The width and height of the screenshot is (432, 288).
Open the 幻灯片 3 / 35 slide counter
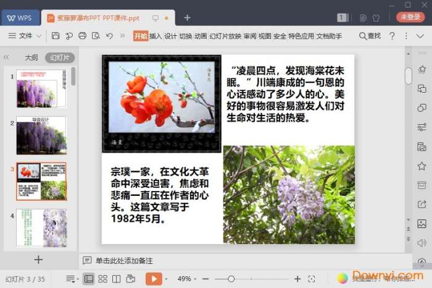click(25, 279)
